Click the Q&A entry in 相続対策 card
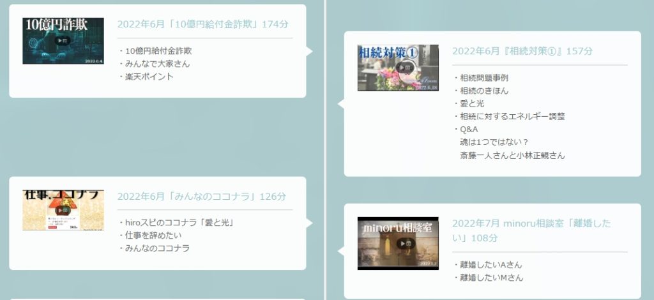 point(469,129)
